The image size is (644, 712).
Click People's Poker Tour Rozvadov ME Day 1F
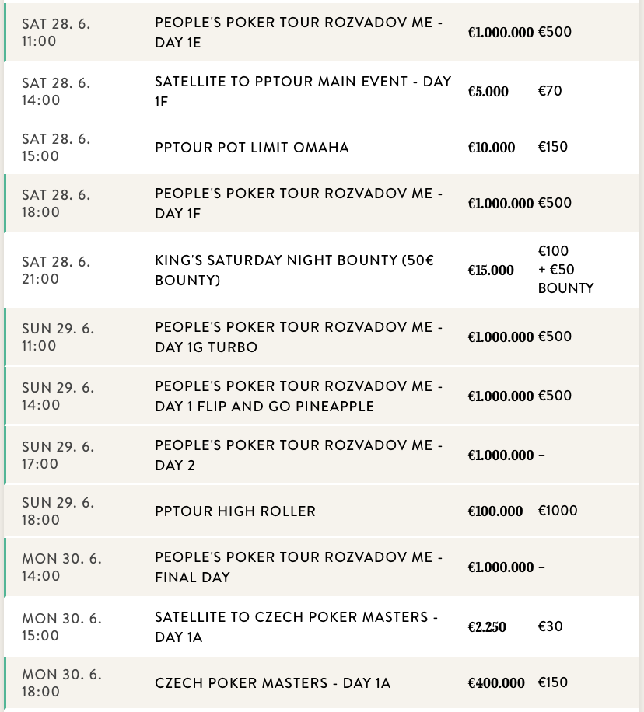(299, 203)
